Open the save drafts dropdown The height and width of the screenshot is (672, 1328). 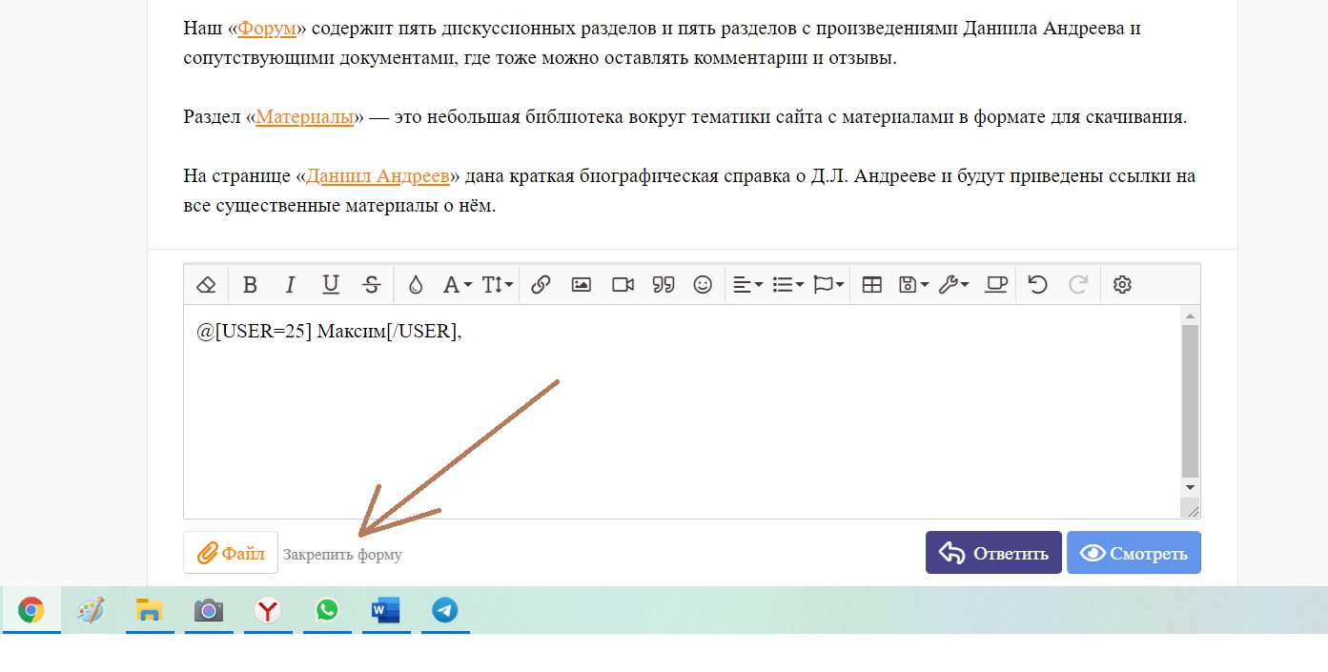[914, 284]
